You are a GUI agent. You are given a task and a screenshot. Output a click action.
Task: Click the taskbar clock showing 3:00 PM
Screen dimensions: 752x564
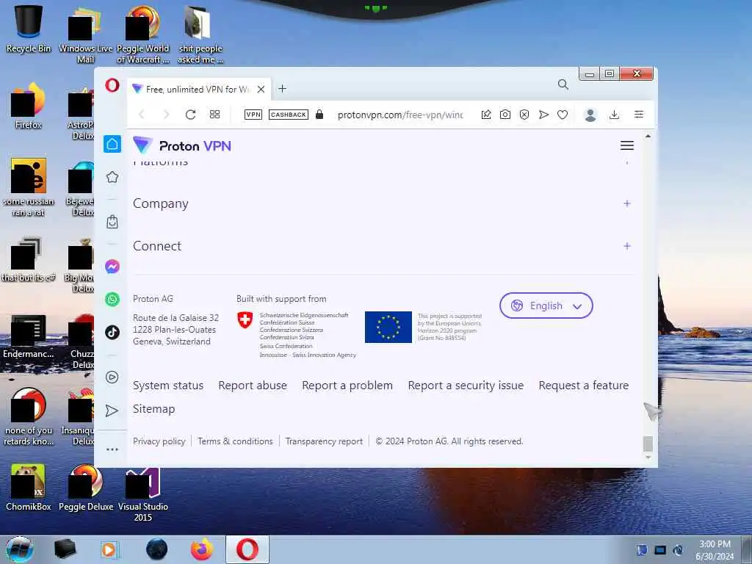tap(715, 550)
